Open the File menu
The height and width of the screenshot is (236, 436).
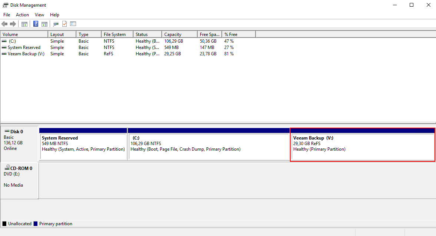pos(6,14)
